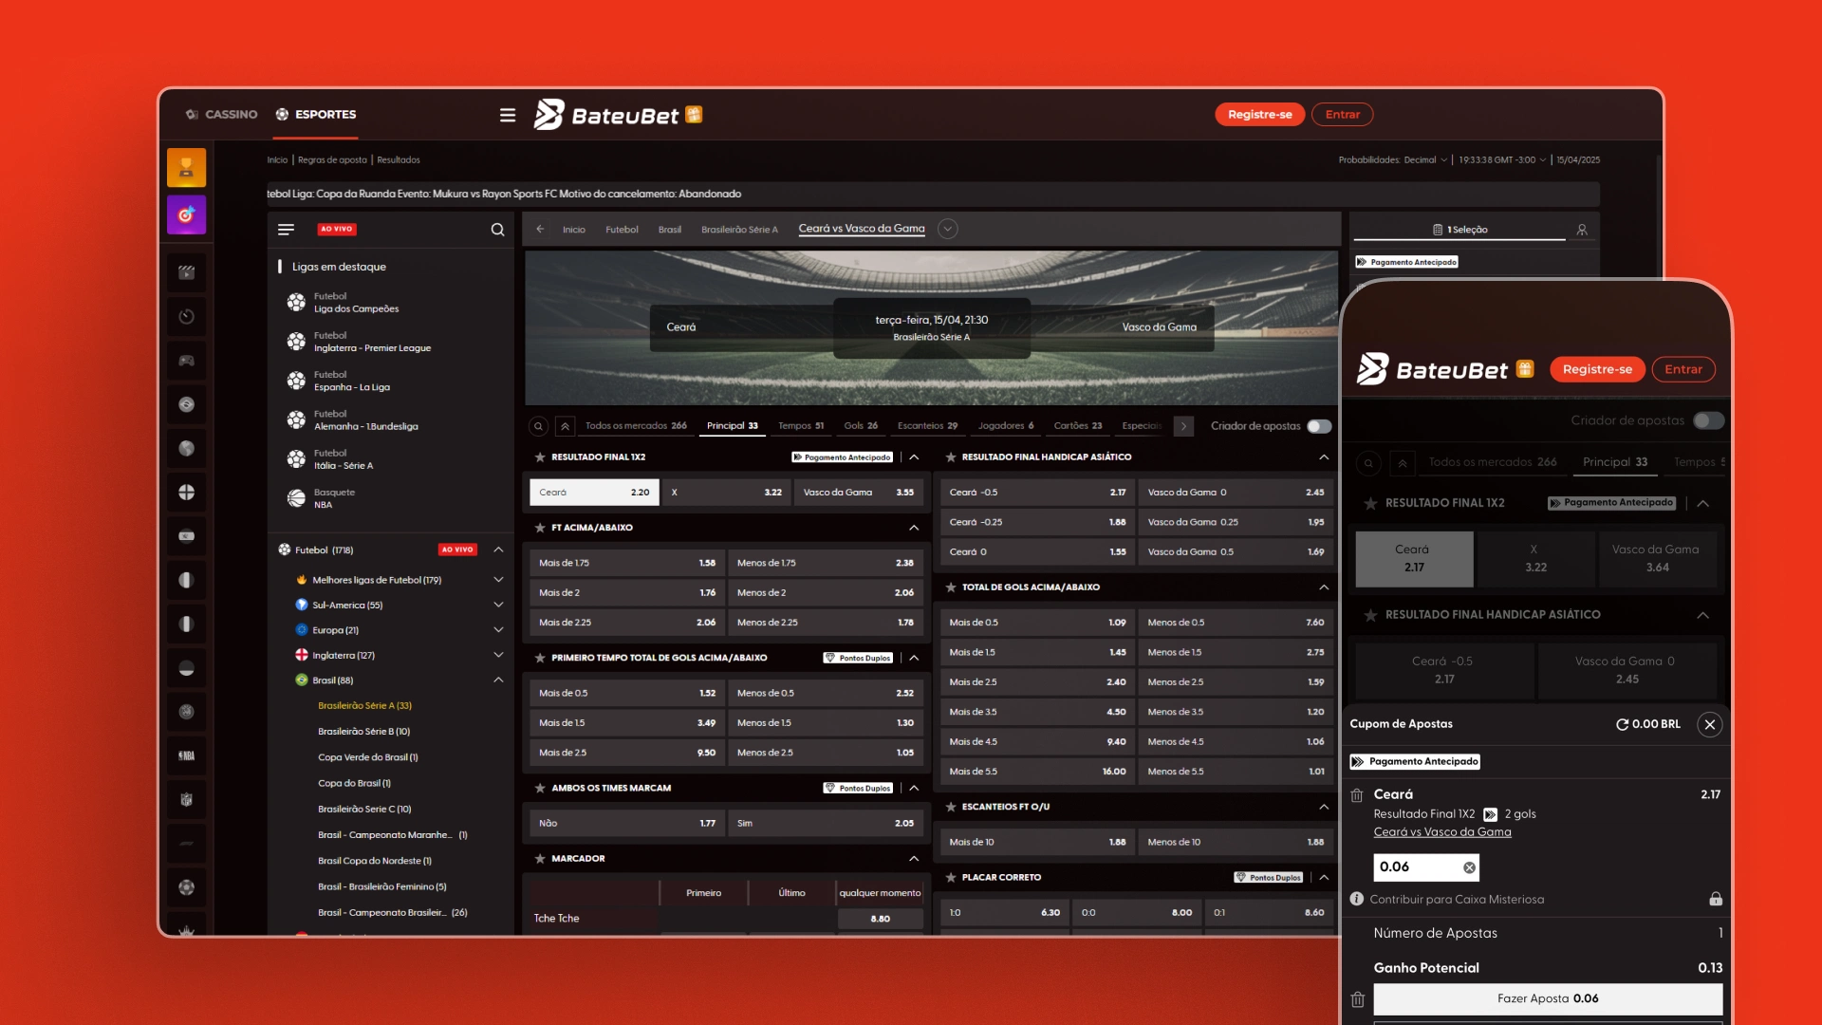Image resolution: width=1822 pixels, height=1025 pixels.
Task: Open the orange trophy sidebar icon
Action: click(x=186, y=168)
